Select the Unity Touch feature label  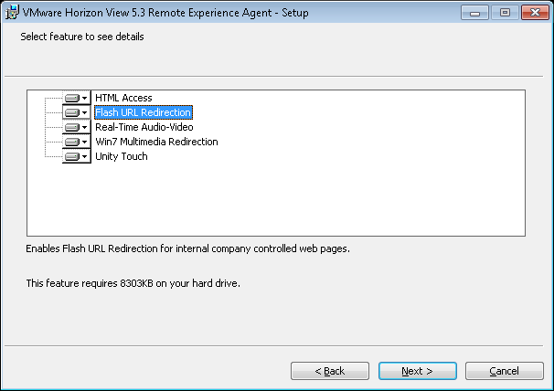(121, 156)
